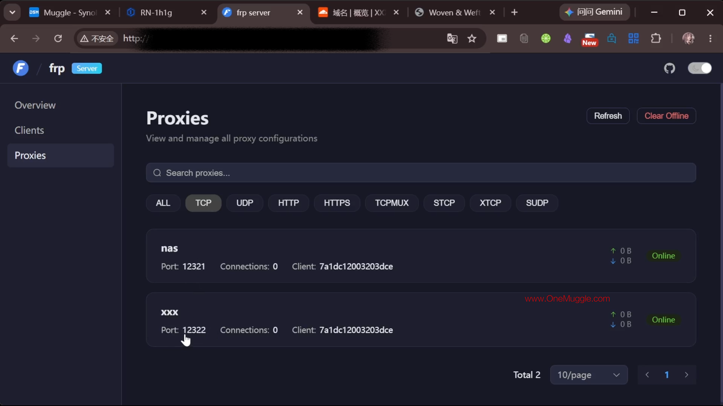This screenshot has height=406, width=723.
Task: Select the ALL filter chip
Action: coord(163,203)
